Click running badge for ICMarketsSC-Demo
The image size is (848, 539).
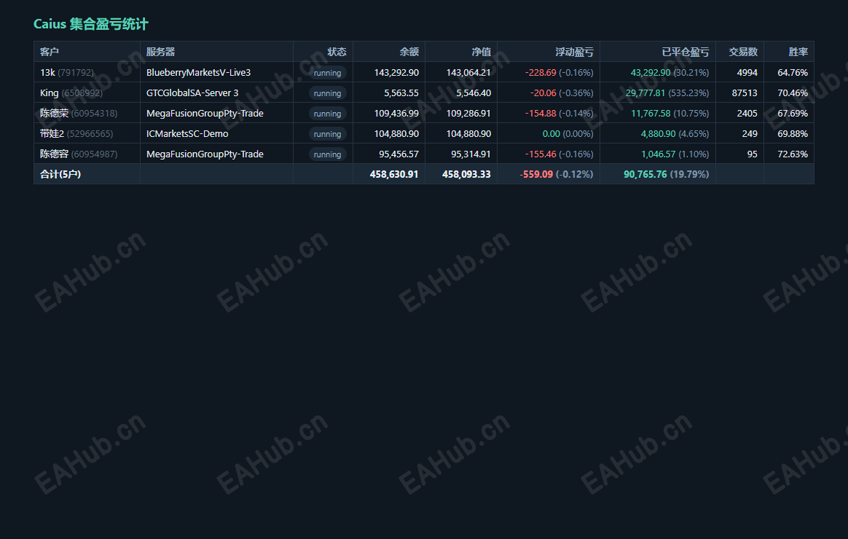(328, 134)
